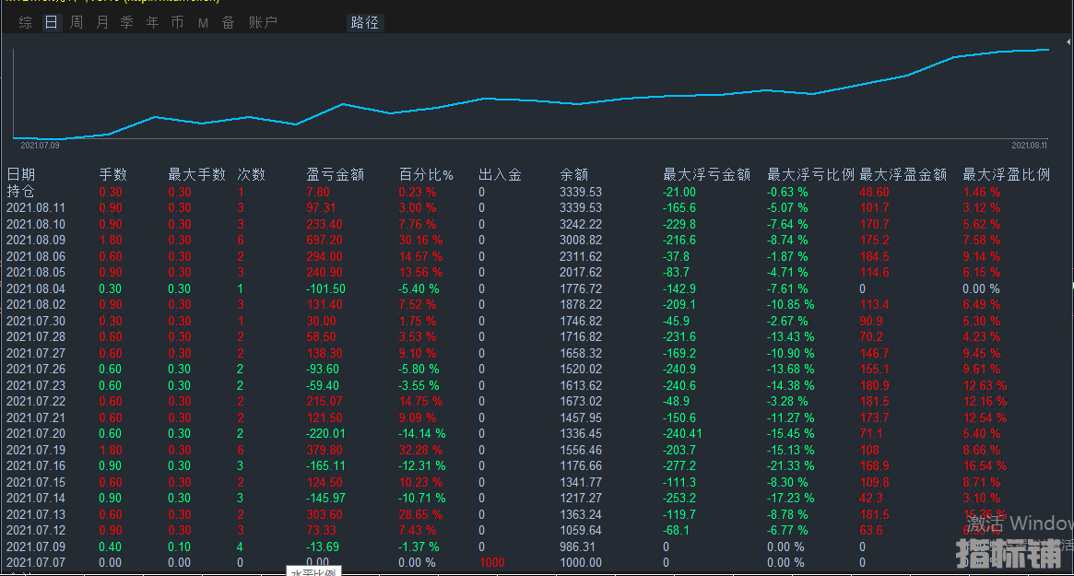Select the 2021.08.09 date row
The height and width of the screenshot is (576, 1074).
click(x=35, y=241)
